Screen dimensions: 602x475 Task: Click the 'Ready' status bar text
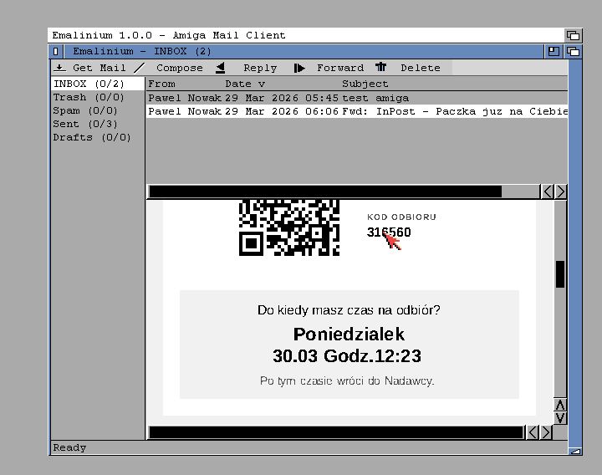coord(69,447)
